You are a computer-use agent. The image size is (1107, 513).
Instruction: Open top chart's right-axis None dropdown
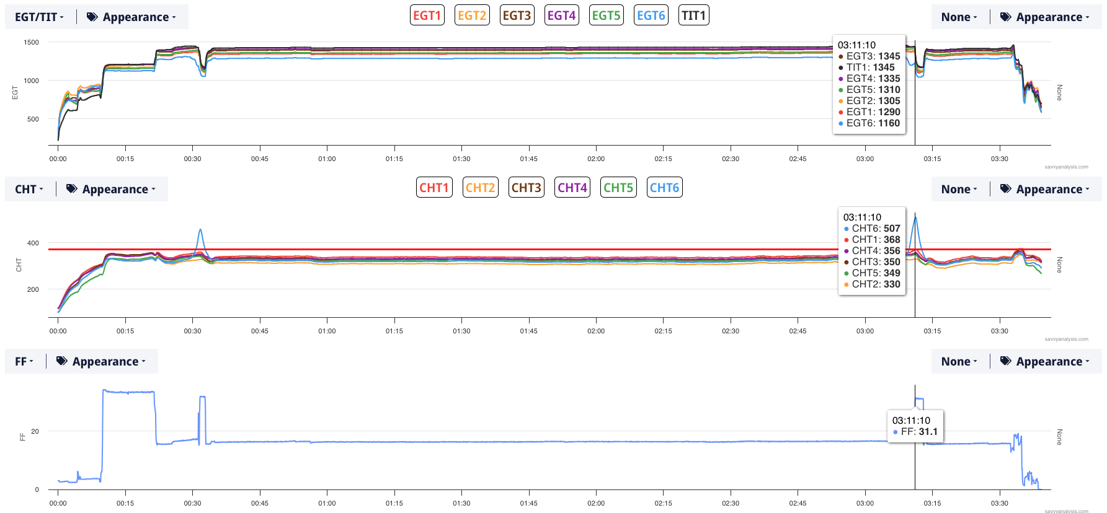[959, 17]
